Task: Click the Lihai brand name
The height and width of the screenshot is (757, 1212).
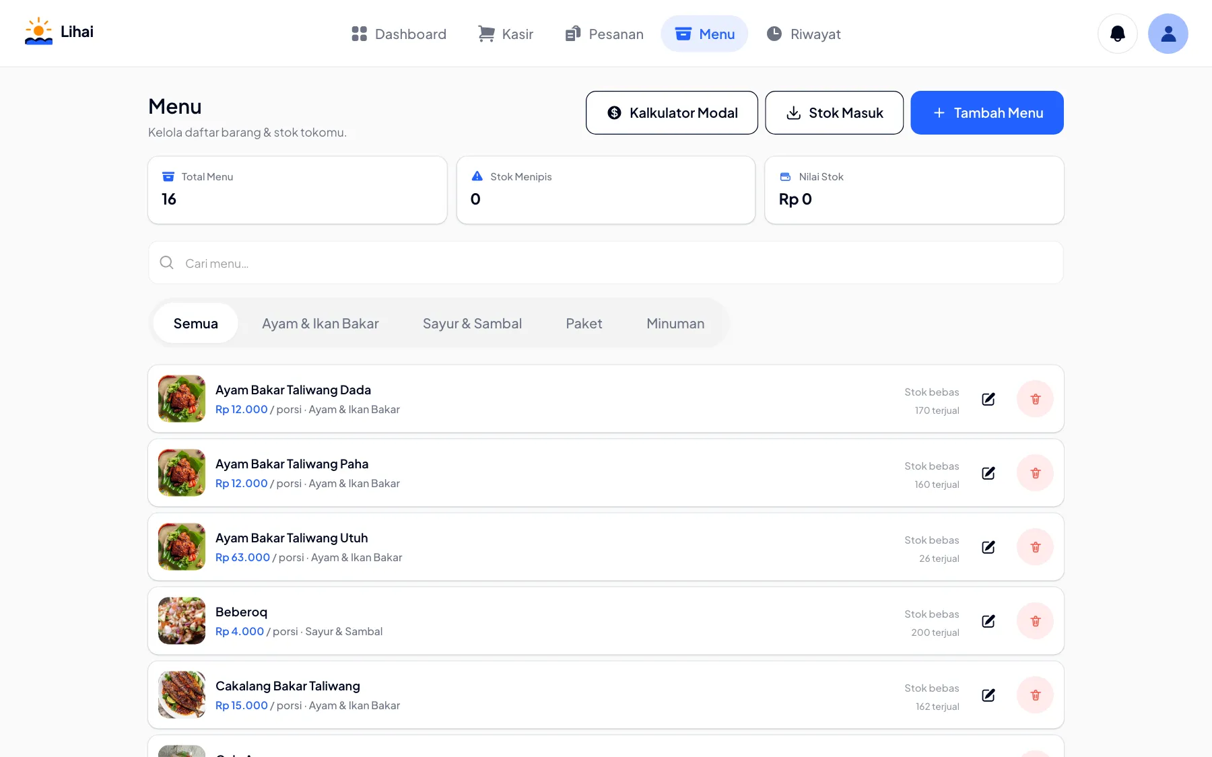Action: tap(77, 32)
